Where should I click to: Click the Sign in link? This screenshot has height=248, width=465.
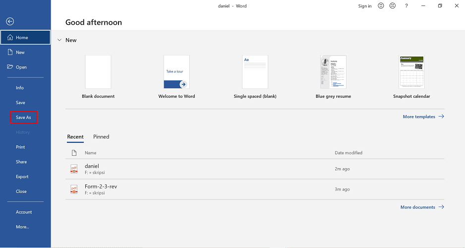pyautogui.click(x=365, y=6)
